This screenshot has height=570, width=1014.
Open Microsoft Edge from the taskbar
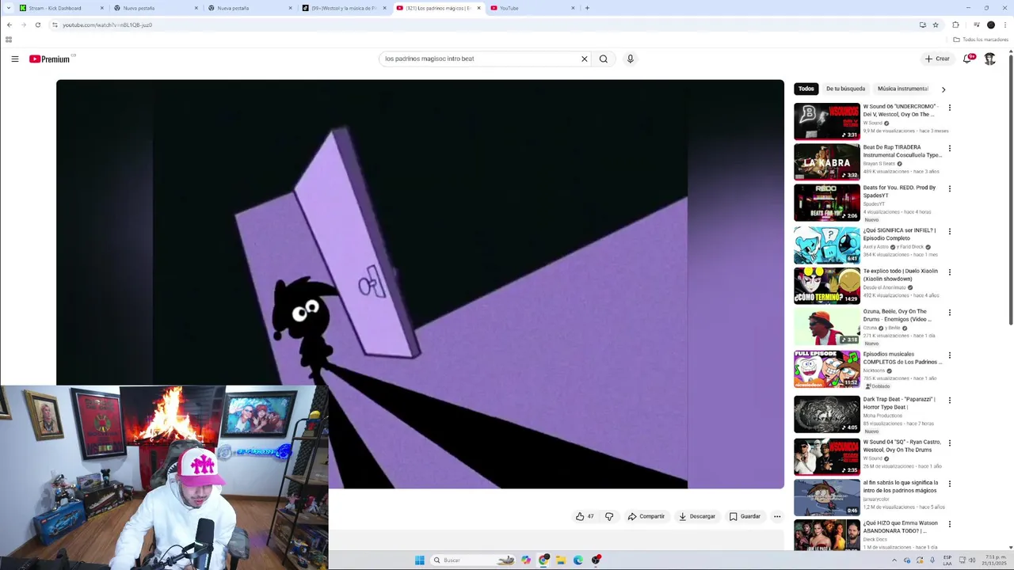(x=578, y=560)
